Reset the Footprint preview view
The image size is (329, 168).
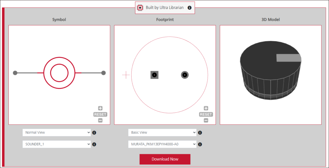tap(206, 114)
